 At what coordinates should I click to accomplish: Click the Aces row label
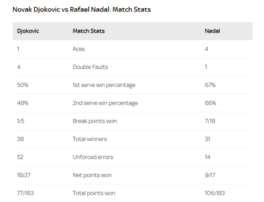[78, 49]
